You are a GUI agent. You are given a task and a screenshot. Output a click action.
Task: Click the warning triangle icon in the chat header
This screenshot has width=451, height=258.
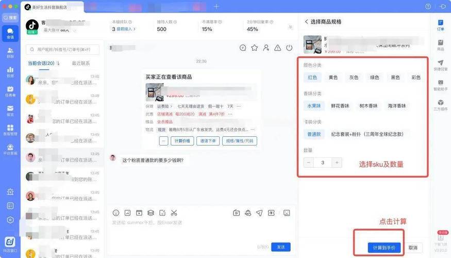278,48
